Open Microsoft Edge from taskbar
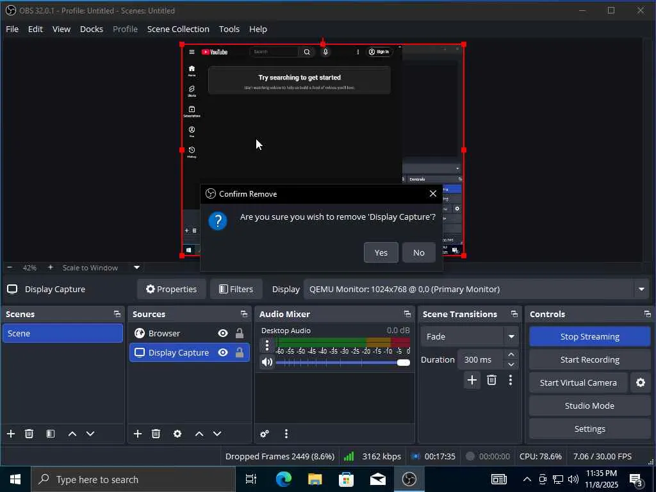The image size is (656, 492). tap(283, 479)
